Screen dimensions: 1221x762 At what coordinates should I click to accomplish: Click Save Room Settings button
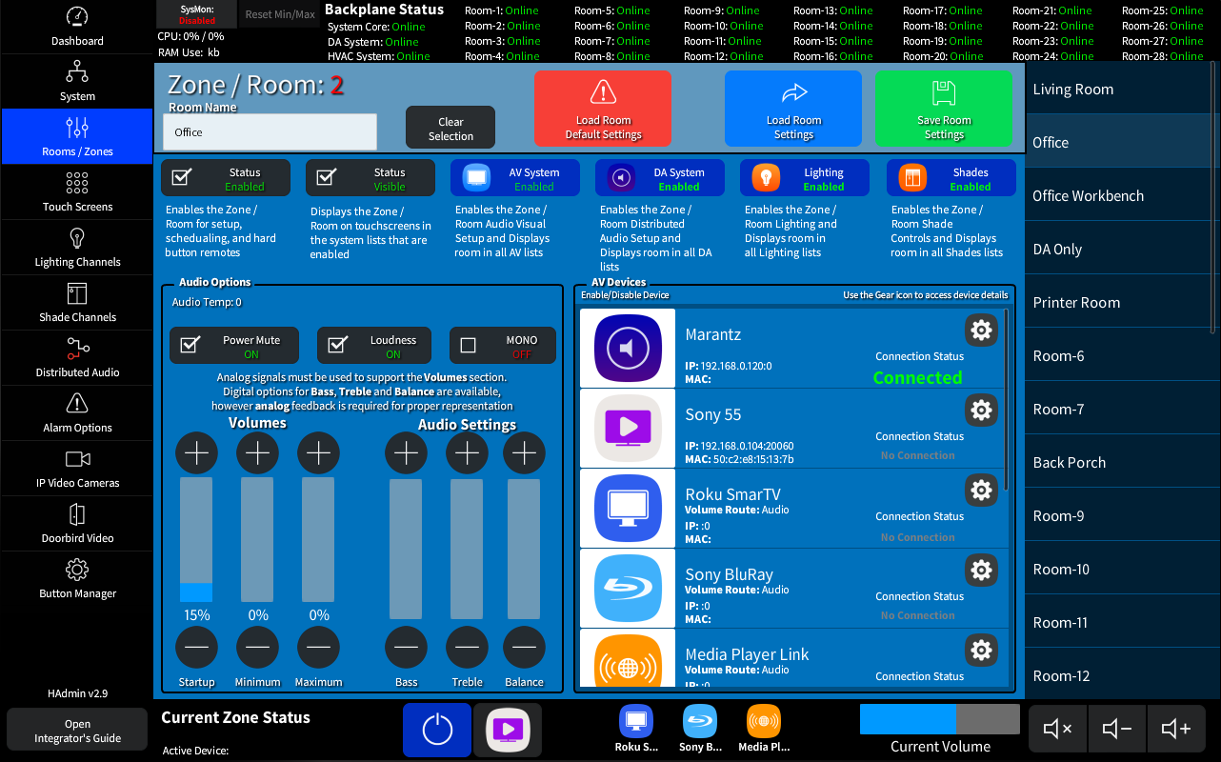944,109
